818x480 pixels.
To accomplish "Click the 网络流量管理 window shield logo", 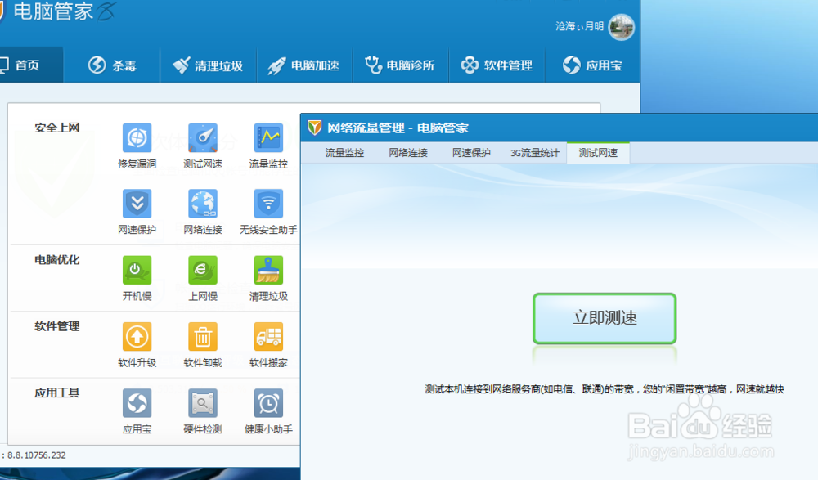I will [x=314, y=128].
